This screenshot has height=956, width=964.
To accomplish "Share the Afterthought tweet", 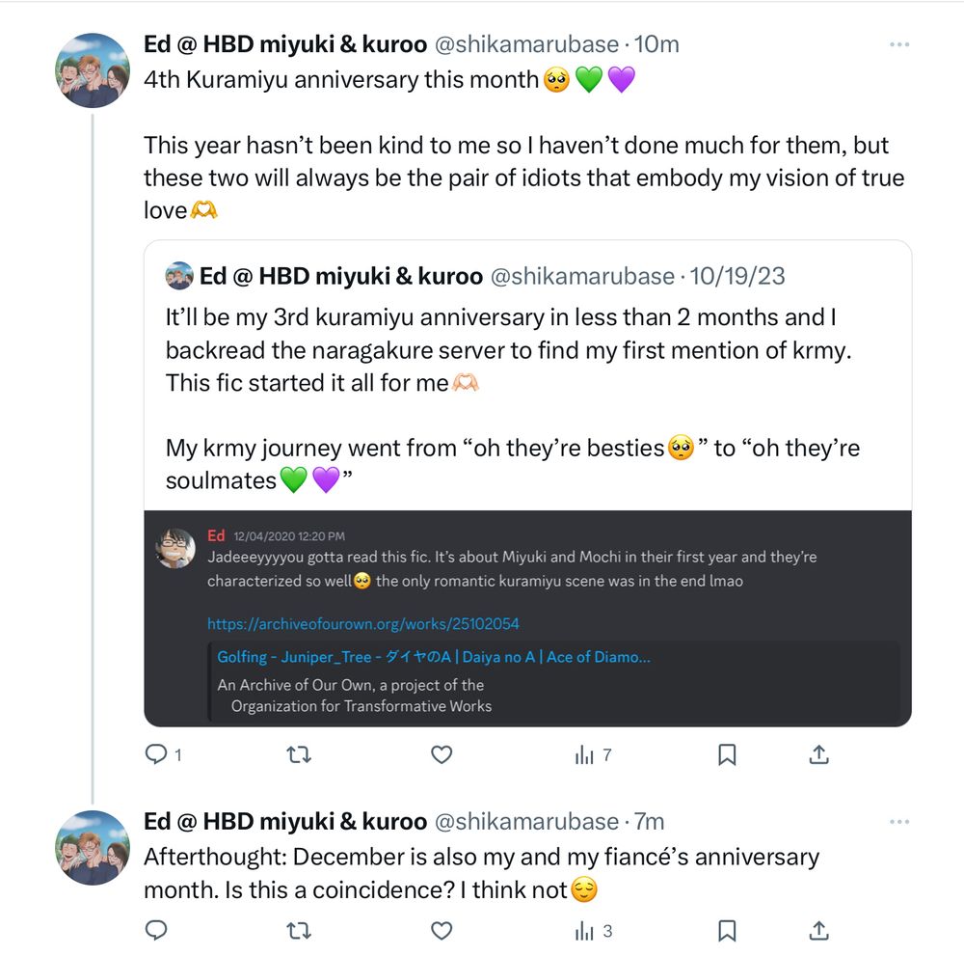I will coord(818,930).
